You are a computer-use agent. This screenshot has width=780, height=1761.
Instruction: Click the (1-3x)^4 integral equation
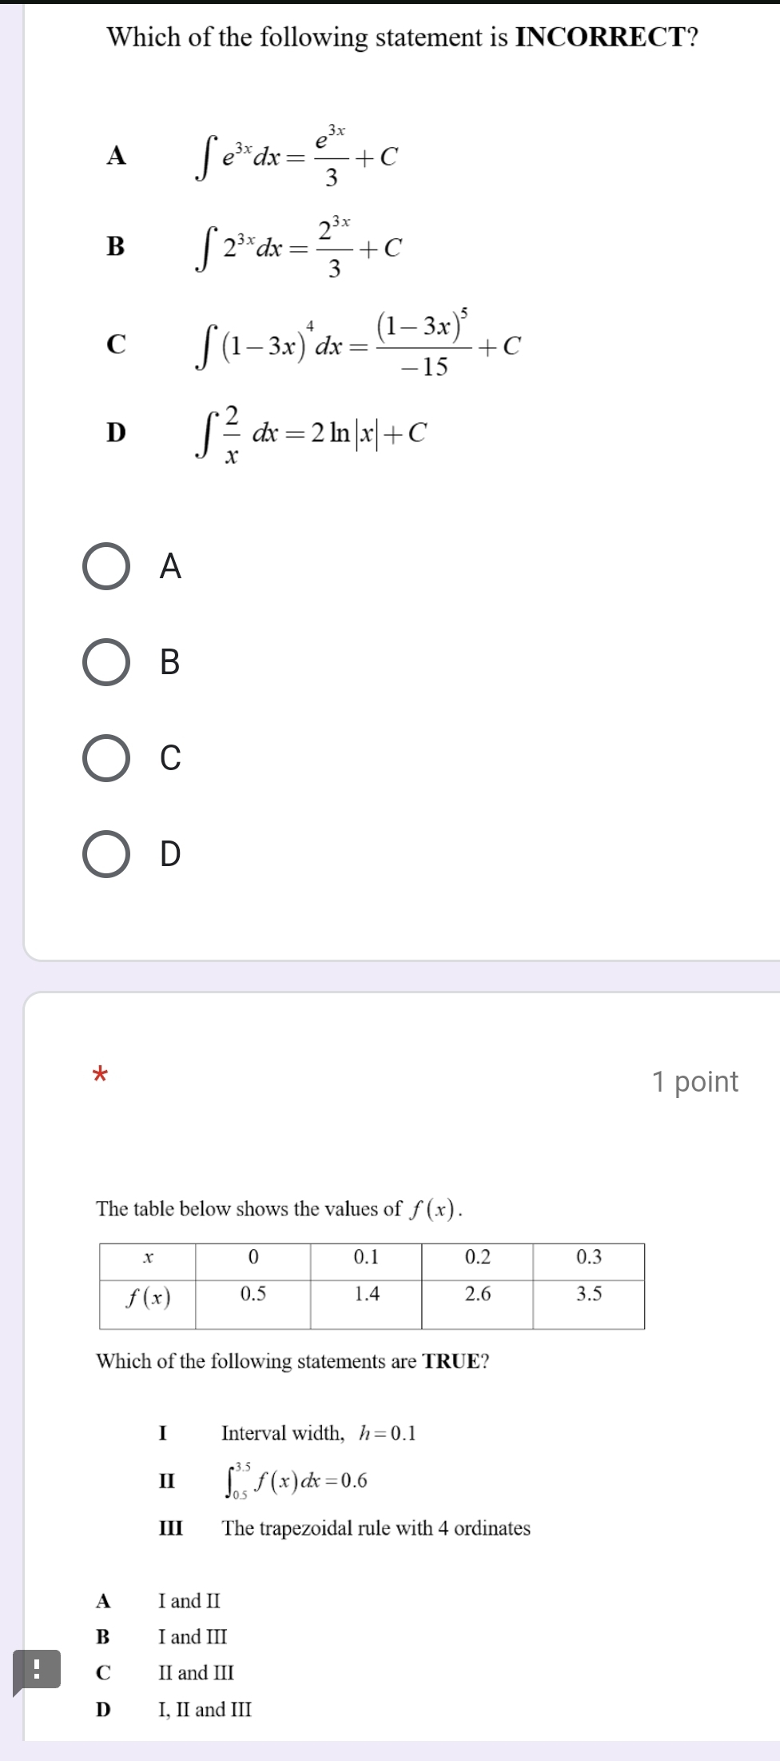[359, 345]
